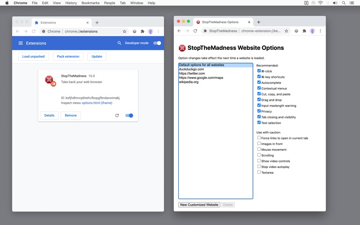Viewport: 360px width, 225px height.
Task: Enable Force links to open in current tab
Action: tap(259, 138)
